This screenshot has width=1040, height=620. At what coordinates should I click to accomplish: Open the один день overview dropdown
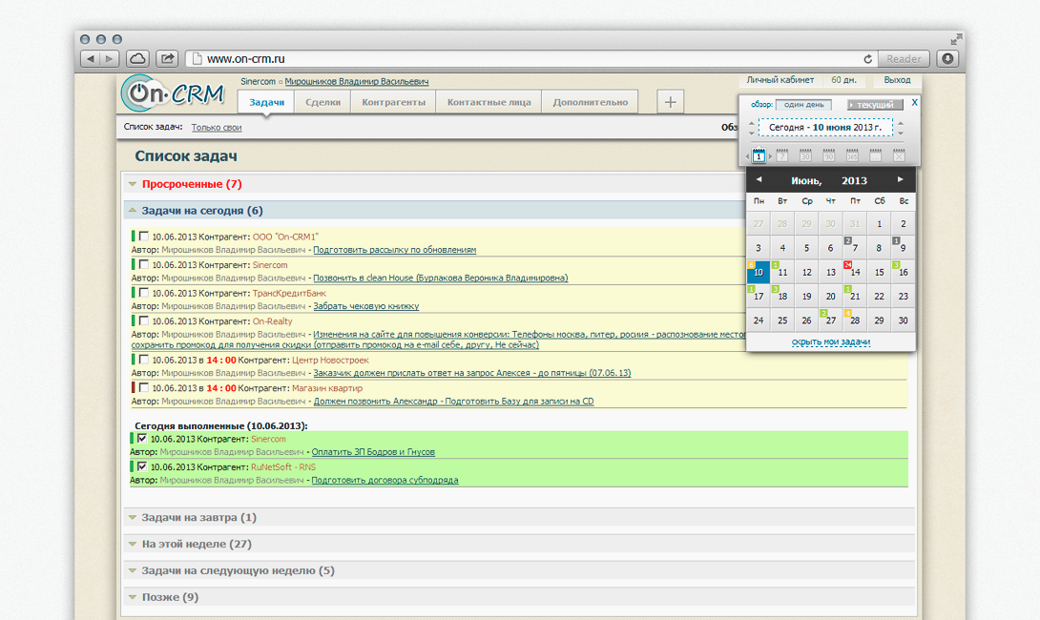click(x=803, y=105)
